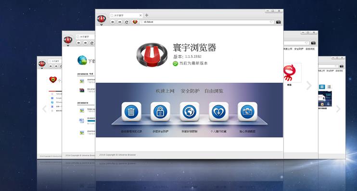Click the camera icon in rightmost window
The image size is (357, 191).
342,66
